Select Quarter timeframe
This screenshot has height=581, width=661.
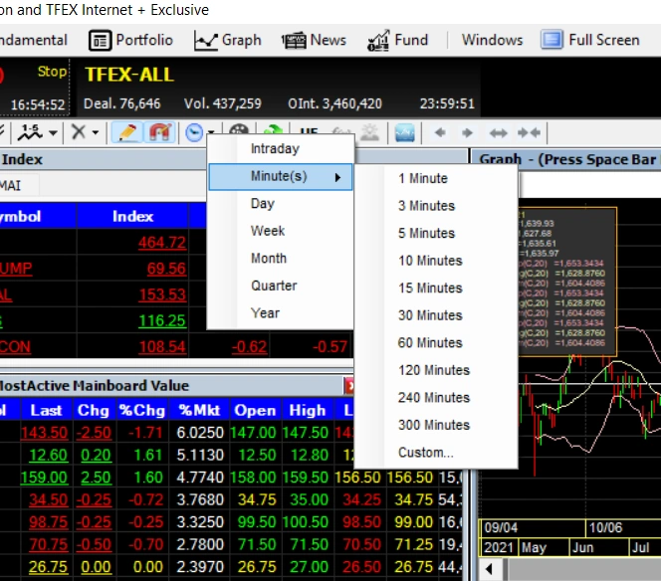coord(281,287)
